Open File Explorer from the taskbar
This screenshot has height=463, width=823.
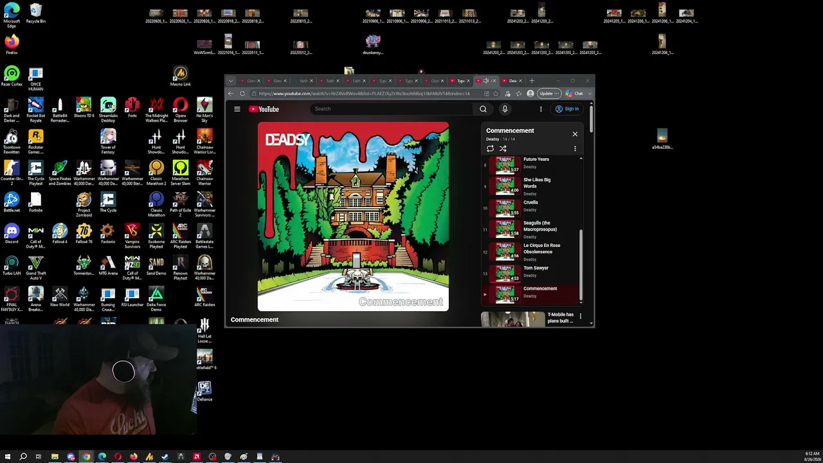55,457
